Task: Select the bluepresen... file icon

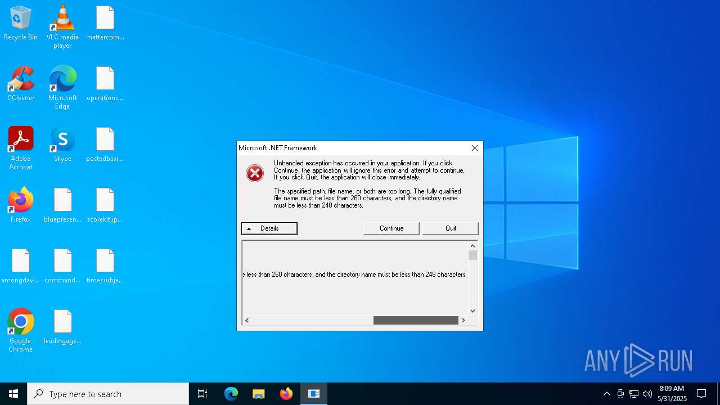Action: (62, 206)
